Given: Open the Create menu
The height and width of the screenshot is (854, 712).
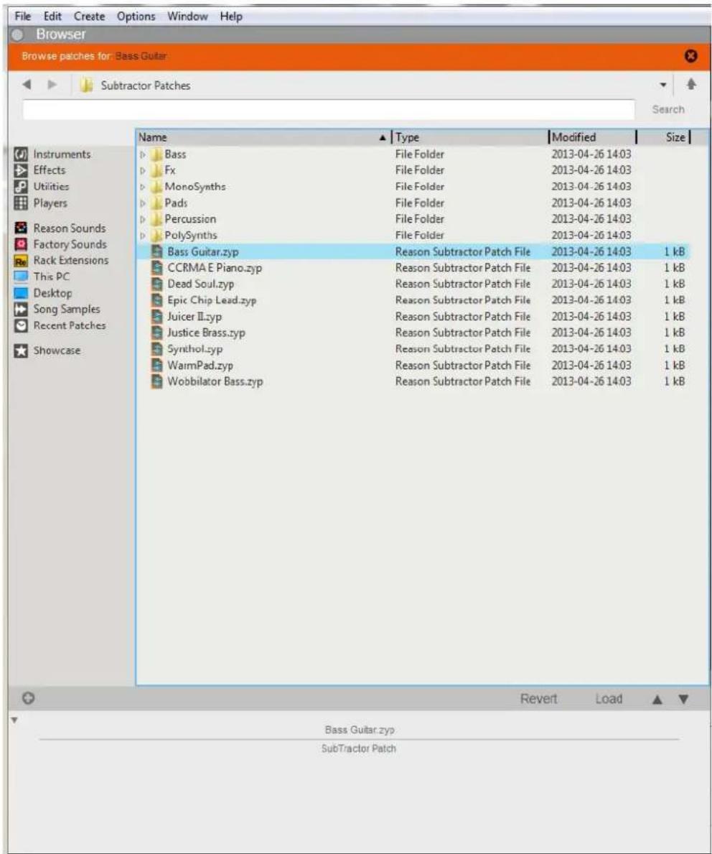Looking at the screenshot, I should 89,17.
